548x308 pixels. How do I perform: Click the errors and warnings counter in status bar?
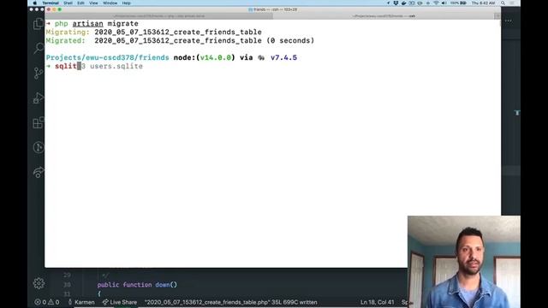click(47, 302)
